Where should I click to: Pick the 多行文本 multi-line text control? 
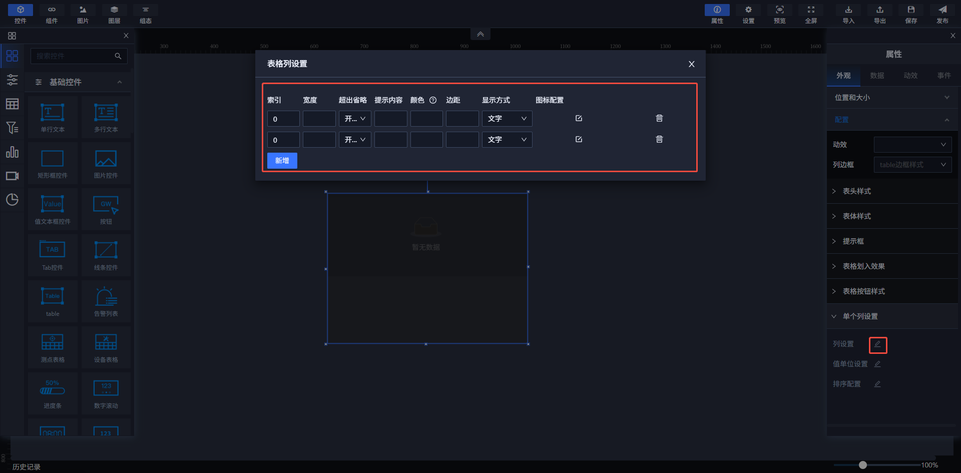click(106, 117)
